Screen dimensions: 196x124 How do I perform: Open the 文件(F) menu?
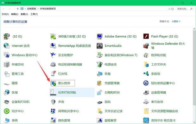(x=5, y=14)
